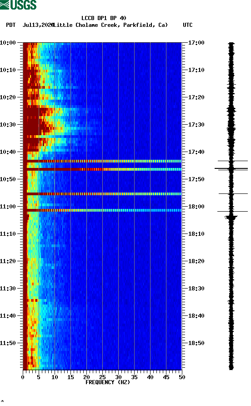Click the 'UTC' timezone label
Viewport: 251px width, 406px height.
click(x=188, y=25)
